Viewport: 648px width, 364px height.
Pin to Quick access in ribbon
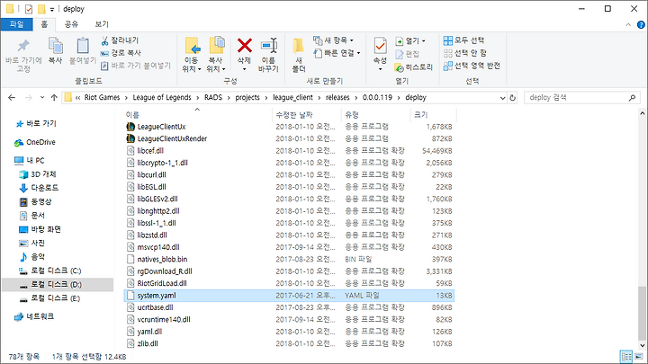click(x=23, y=56)
